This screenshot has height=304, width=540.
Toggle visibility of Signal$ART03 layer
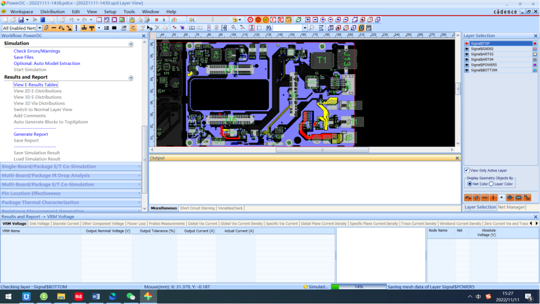coord(467,54)
